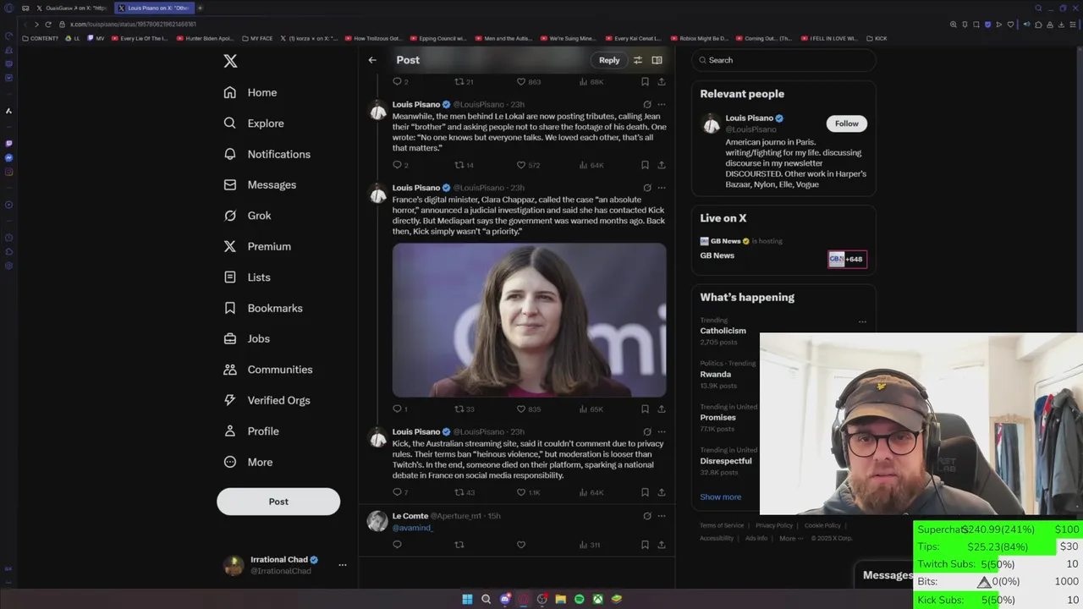The image size is (1083, 609).
Task: Open a new browser tab
Action: 201,8
